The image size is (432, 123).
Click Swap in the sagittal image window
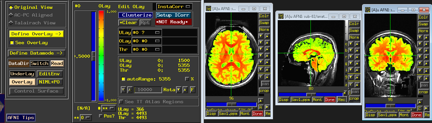354,31
